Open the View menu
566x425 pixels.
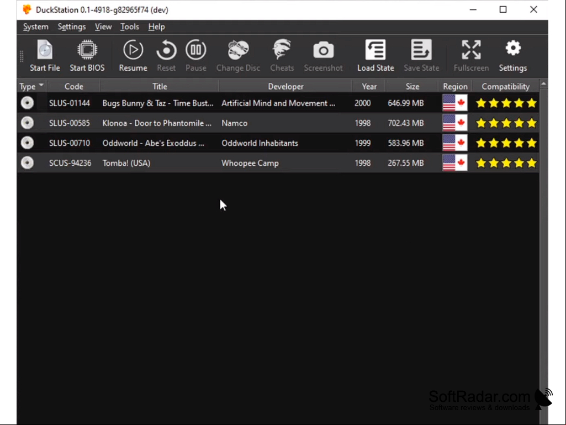(x=103, y=27)
